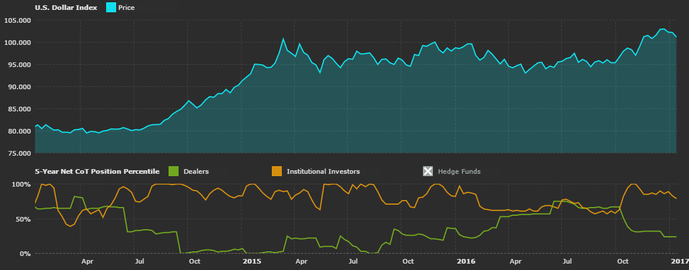Enable Hedge Funds via crossed-out icon
Screen dimensions: 689x270
point(428,171)
